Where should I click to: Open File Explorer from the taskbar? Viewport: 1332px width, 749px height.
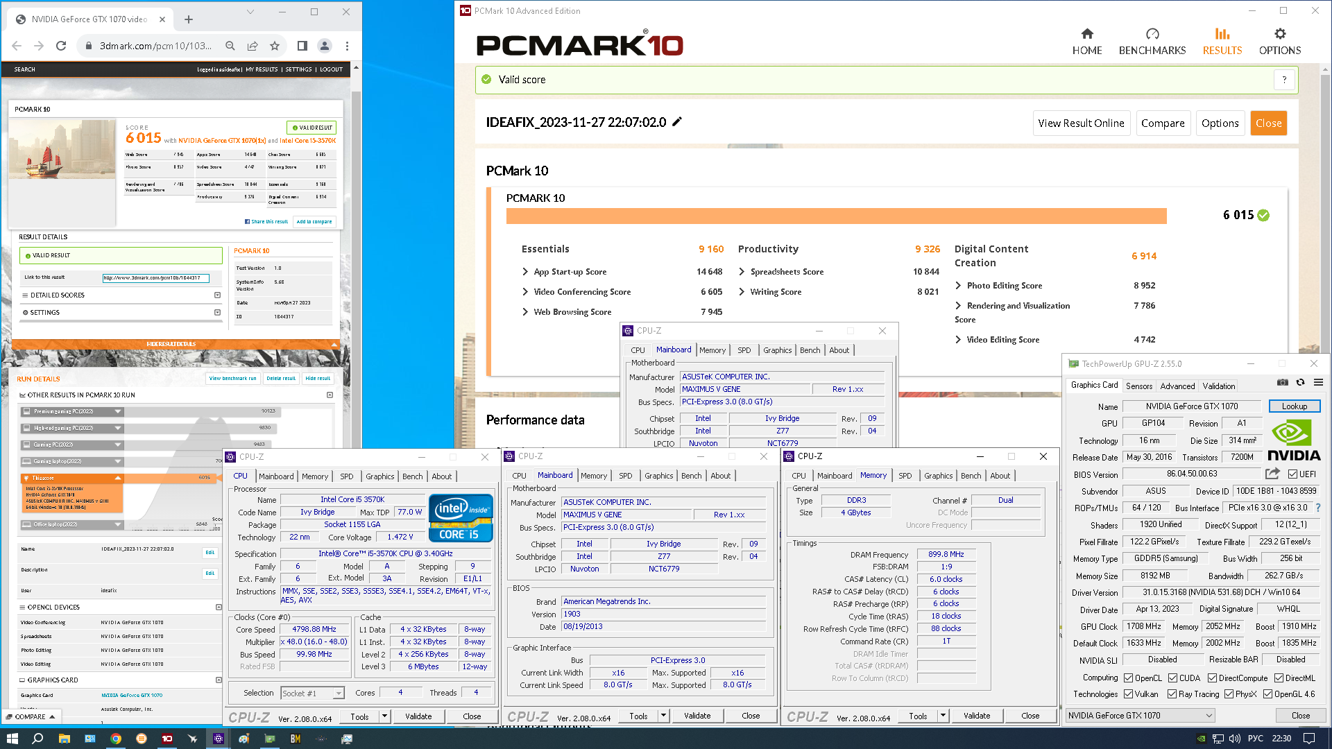click(x=64, y=739)
